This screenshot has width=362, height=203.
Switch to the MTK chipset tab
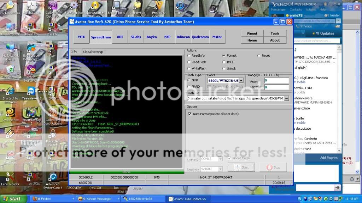tap(81, 37)
